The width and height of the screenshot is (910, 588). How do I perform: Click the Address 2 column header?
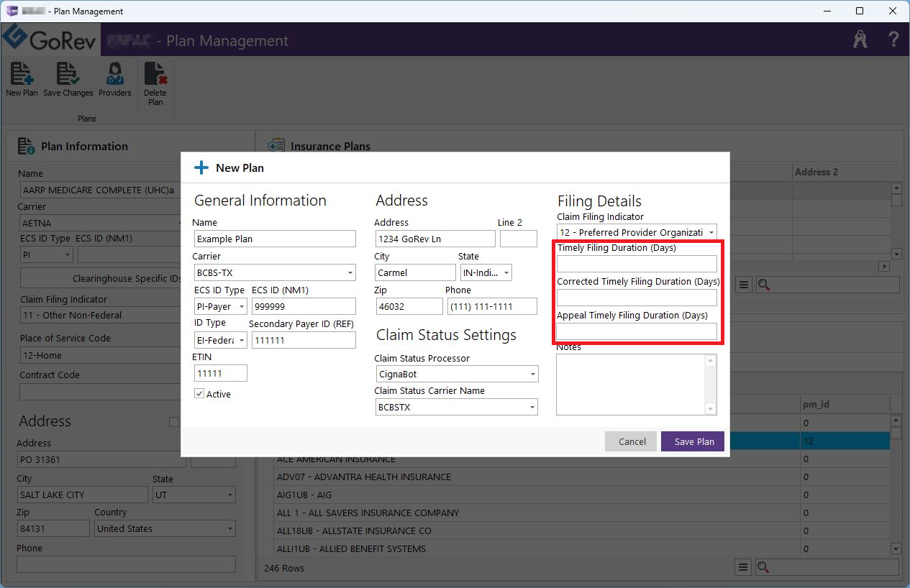[816, 173]
